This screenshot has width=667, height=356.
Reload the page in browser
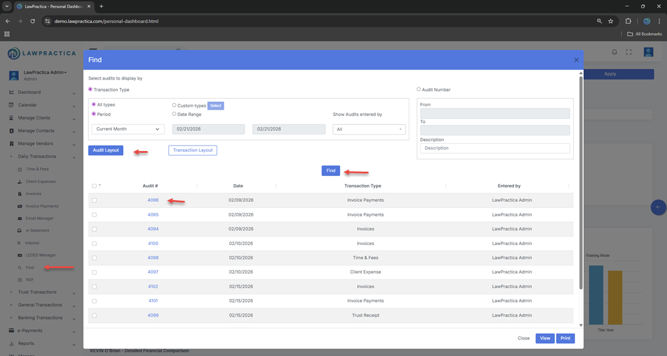[33, 21]
